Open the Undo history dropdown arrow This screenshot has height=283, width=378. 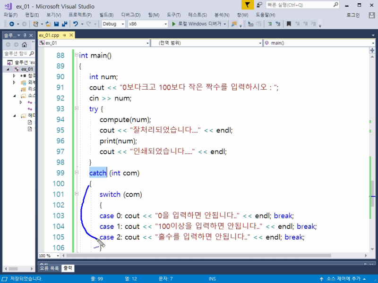point(82,24)
